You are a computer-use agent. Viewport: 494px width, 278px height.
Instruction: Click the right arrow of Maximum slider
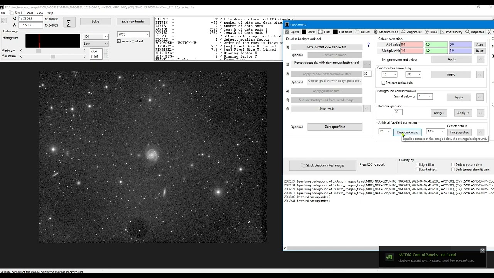[x=85, y=56]
